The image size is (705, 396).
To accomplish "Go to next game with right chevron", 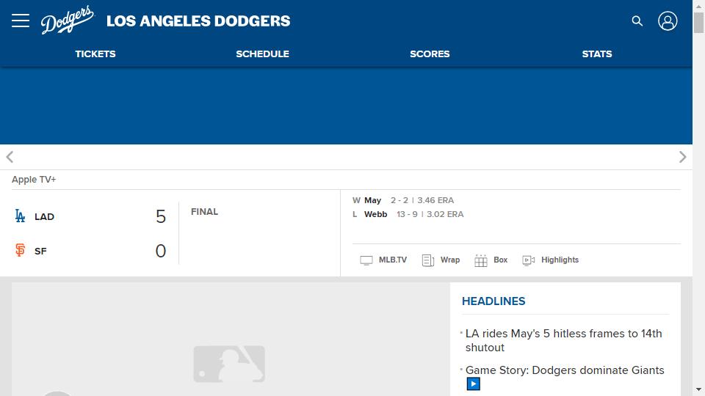I will 682,157.
